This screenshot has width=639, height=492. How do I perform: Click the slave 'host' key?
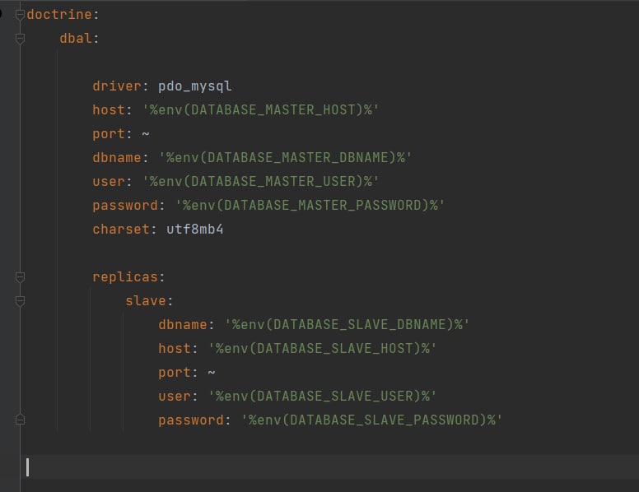coord(175,349)
